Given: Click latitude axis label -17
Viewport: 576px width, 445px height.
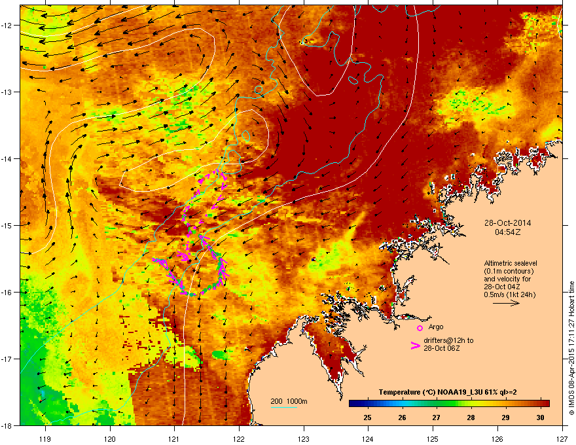Looking at the screenshot, I should [x=7, y=359].
